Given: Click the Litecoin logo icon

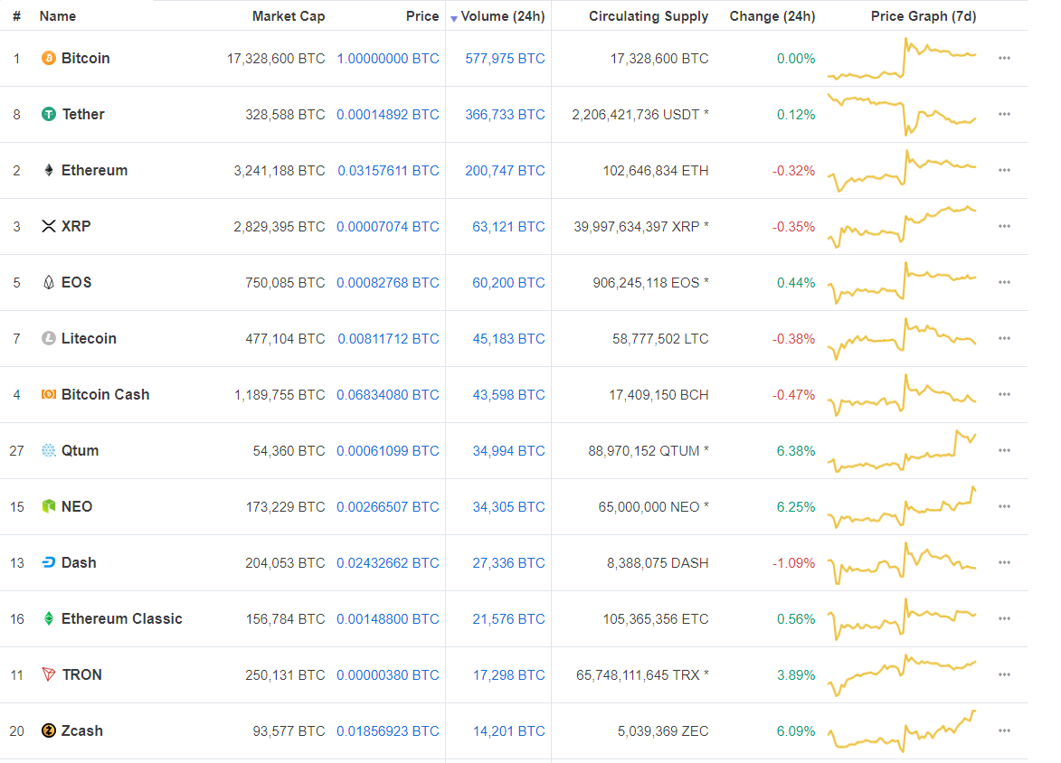Looking at the screenshot, I should (x=49, y=339).
